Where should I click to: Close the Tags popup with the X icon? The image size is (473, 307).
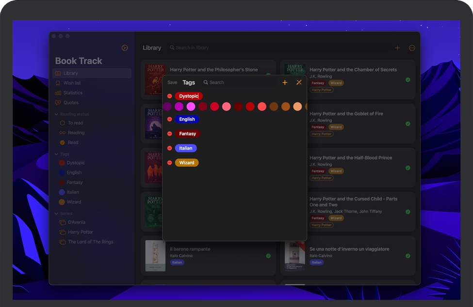[x=299, y=82]
